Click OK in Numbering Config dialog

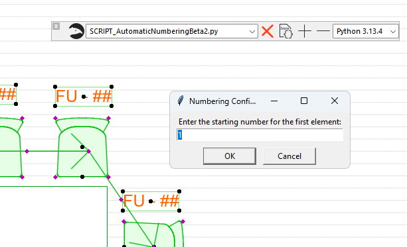[x=230, y=156]
